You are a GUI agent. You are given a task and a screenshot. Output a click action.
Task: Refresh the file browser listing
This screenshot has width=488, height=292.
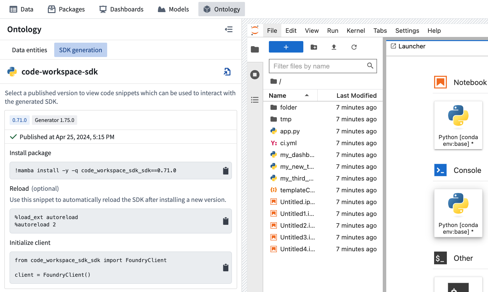pyautogui.click(x=354, y=47)
